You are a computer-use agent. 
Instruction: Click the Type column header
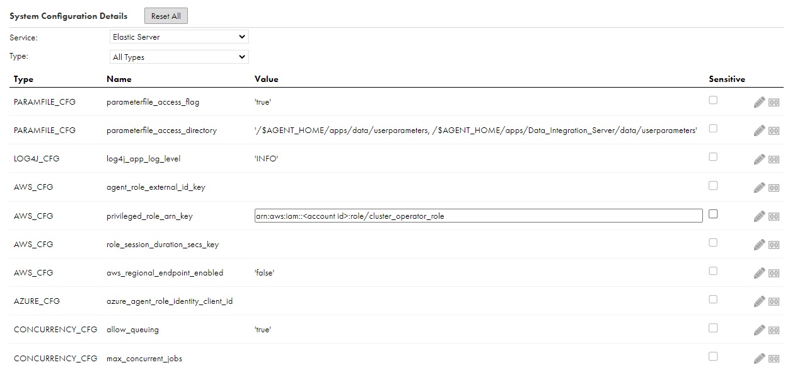tap(23, 79)
